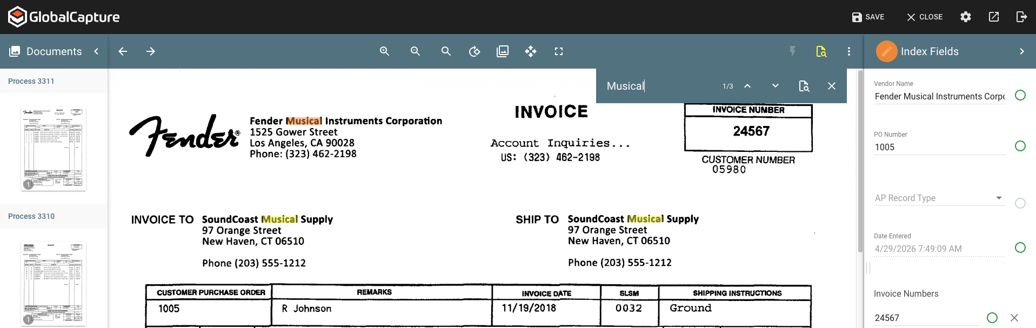This screenshot has width=1036, height=328.
Task: Save the document with SAVE button
Action: (868, 17)
